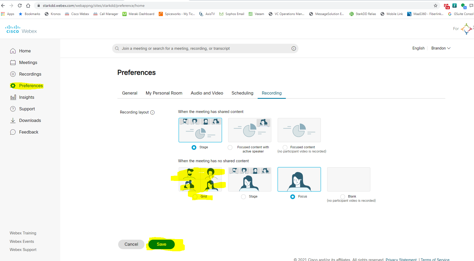Image resolution: width=474 pixels, height=261 pixels.
Task: Switch to the Scheduling tab
Action: [242, 93]
